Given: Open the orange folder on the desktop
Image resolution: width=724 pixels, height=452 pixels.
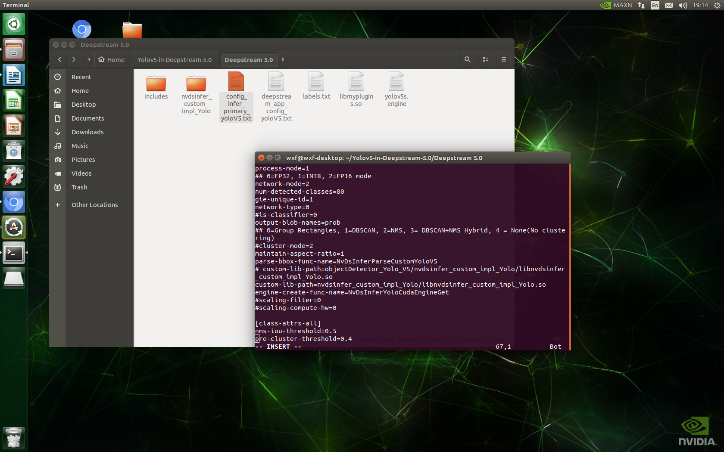Looking at the screenshot, I should (x=132, y=30).
